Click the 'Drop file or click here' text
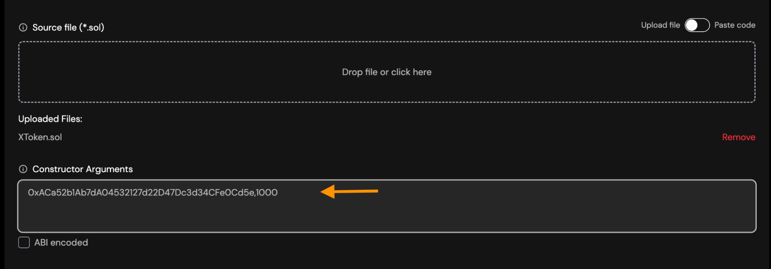Viewport: 771px width, 269px height. (x=386, y=72)
